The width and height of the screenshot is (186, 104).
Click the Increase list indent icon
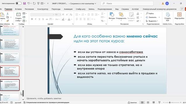(x=92, y=14)
